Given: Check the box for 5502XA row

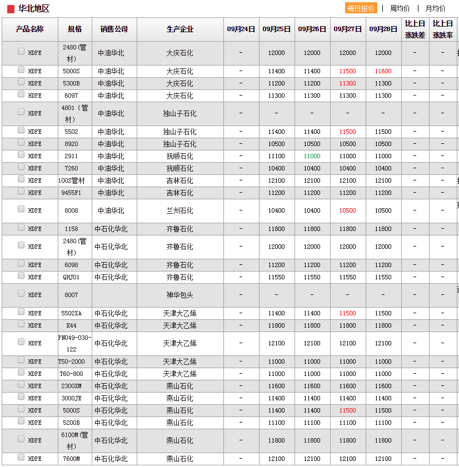Looking at the screenshot, I should [21, 312].
